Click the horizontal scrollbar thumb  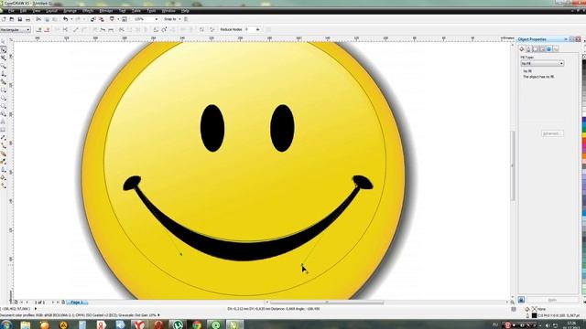tap(327, 302)
